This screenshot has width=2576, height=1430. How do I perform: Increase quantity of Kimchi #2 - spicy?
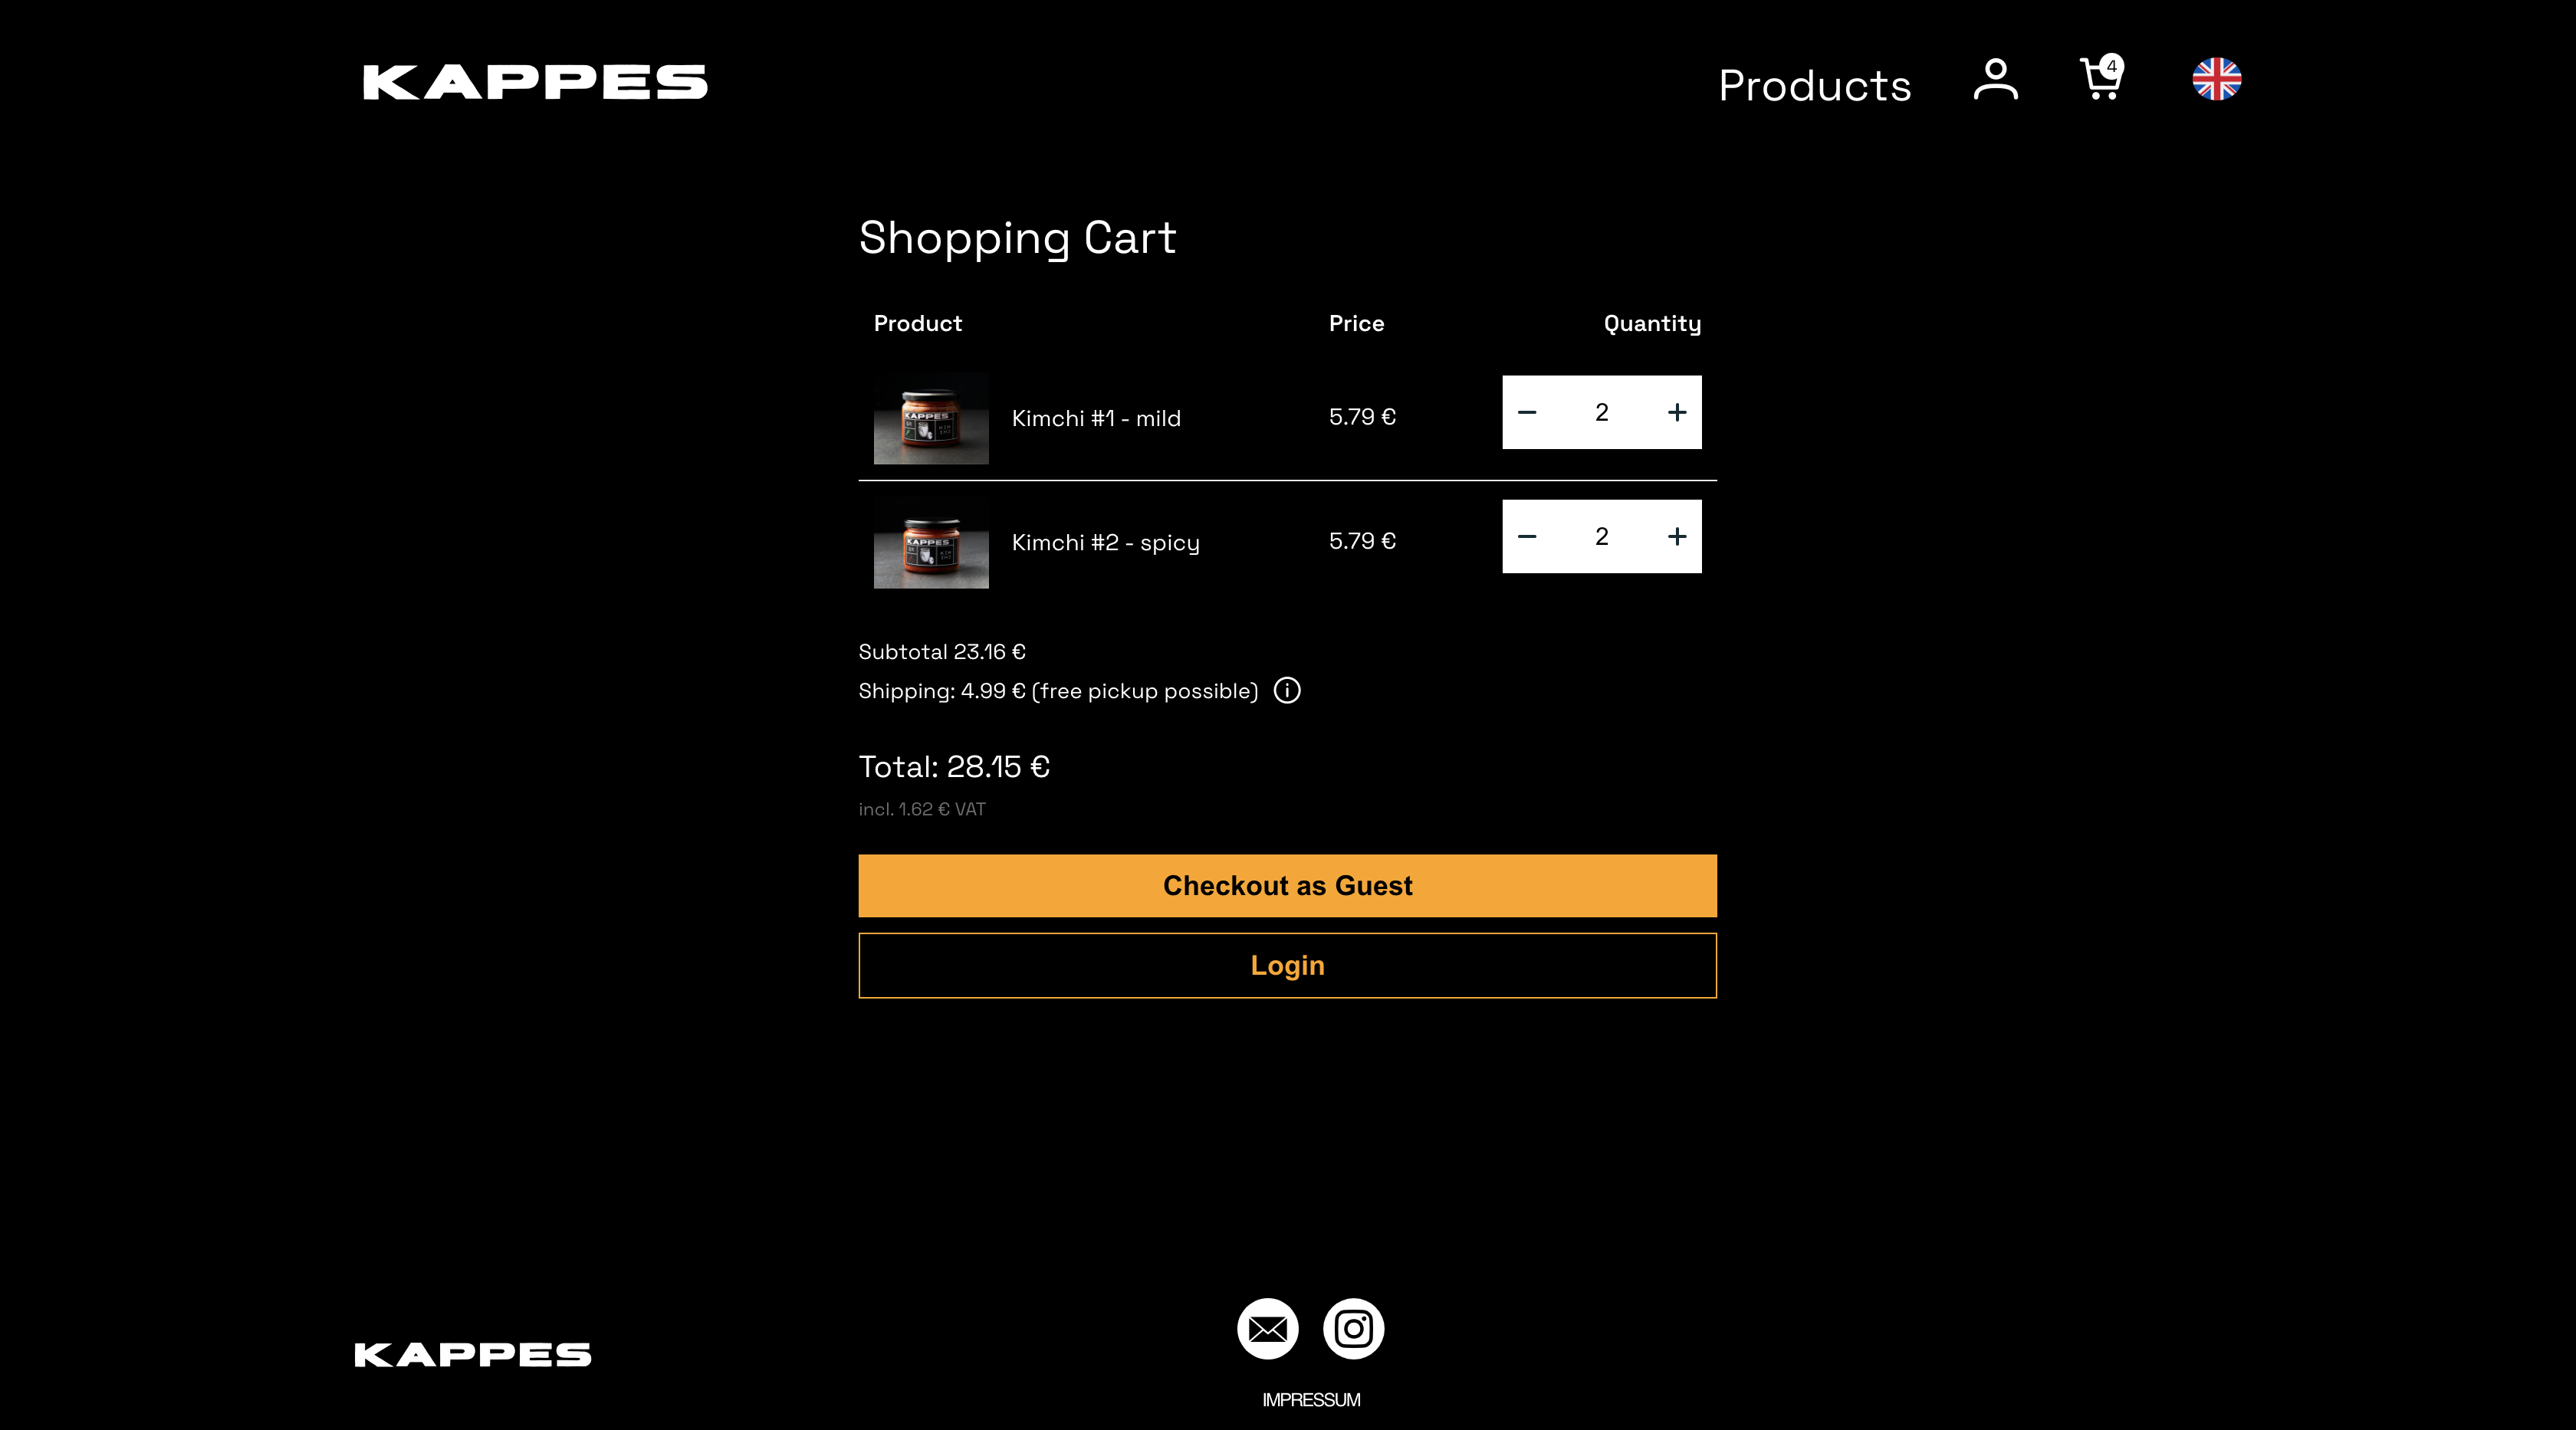pos(1677,536)
